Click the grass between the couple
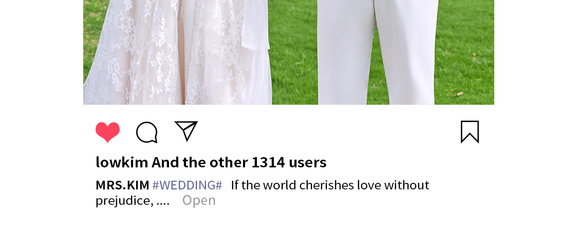 point(294,55)
